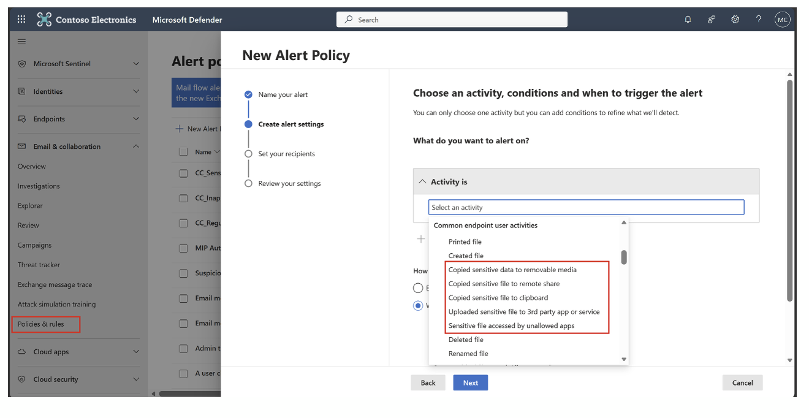Screen dimensions: 809x418
Task: Click the activity list scrollbar thumb
Action: (x=624, y=257)
